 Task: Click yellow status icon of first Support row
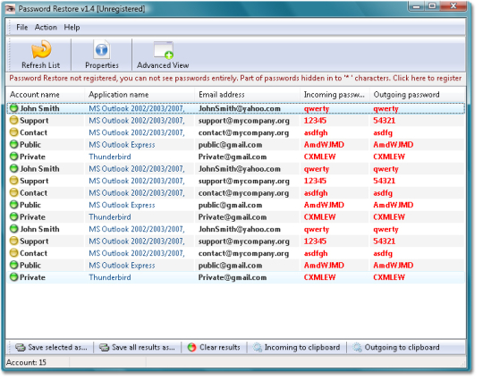pyautogui.click(x=13, y=120)
